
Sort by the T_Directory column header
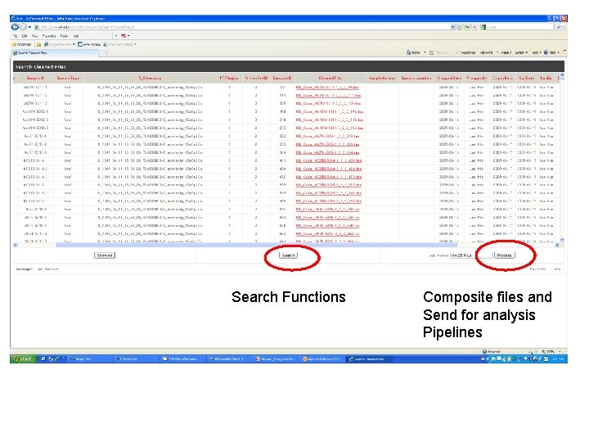pyautogui.click(x=150, y=79)
